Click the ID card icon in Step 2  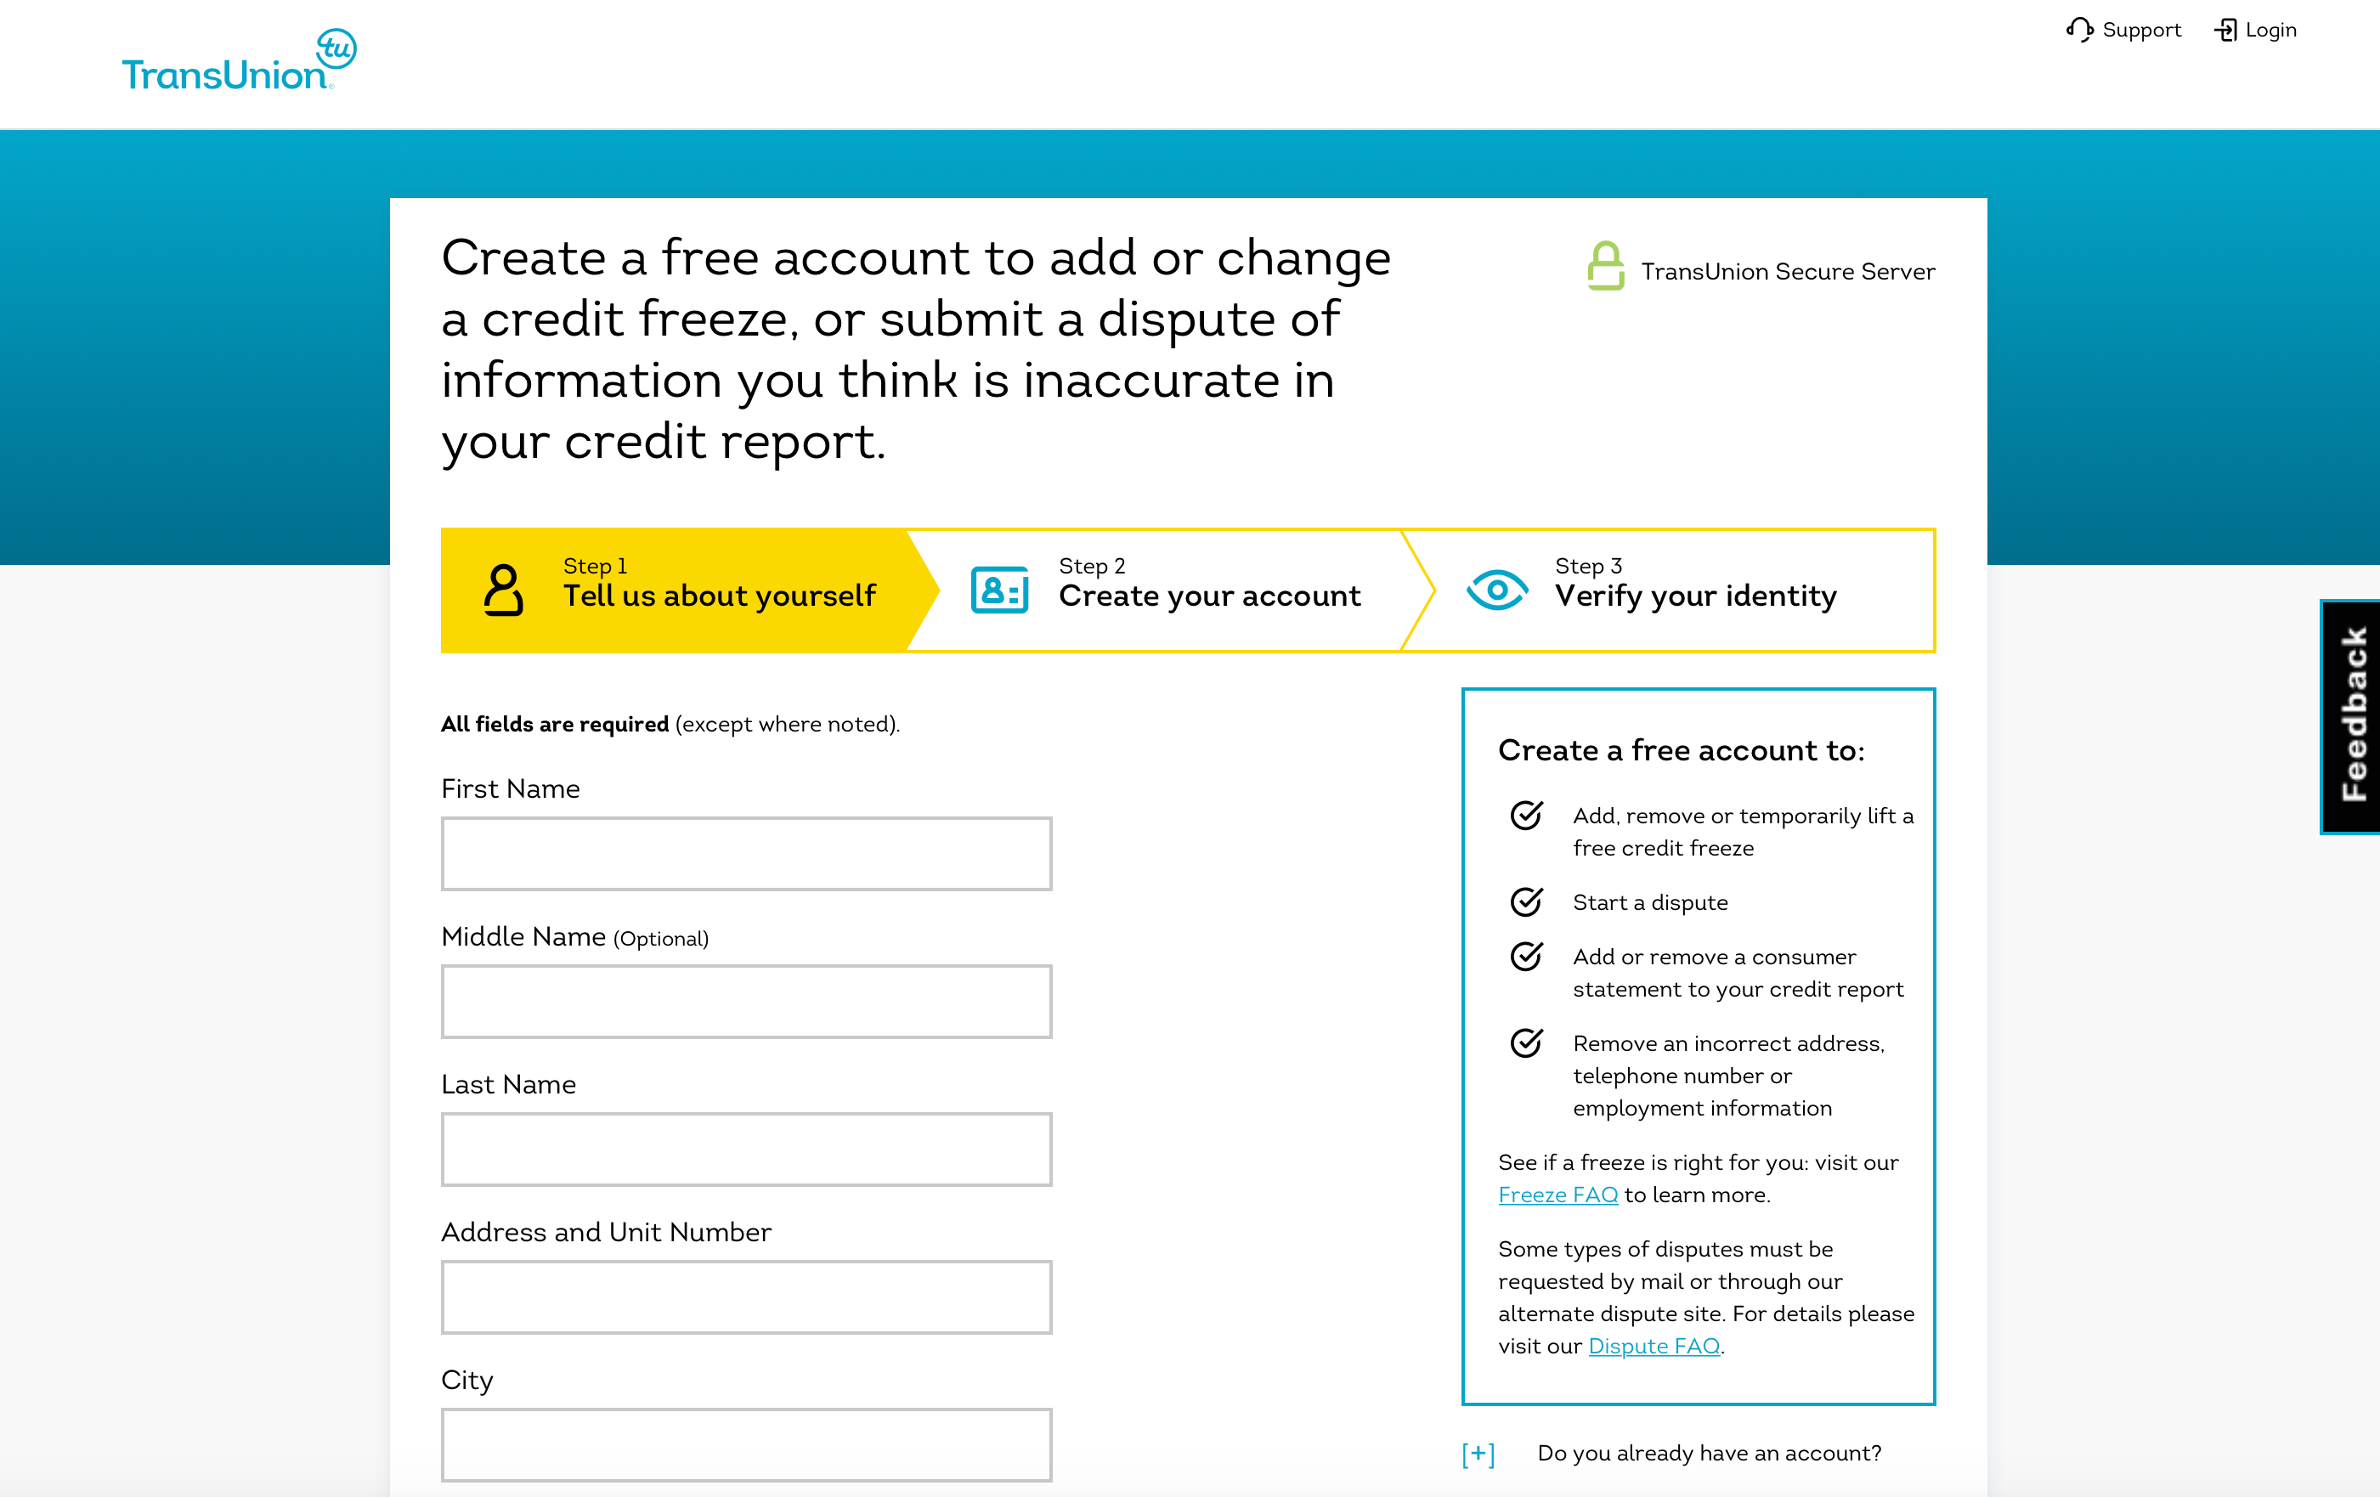999,590
